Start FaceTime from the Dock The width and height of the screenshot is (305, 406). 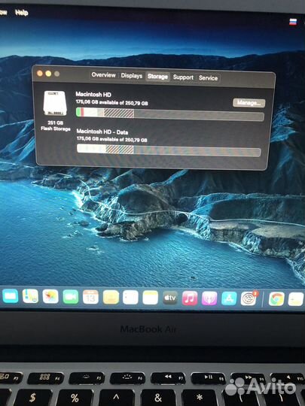[71, 296]
